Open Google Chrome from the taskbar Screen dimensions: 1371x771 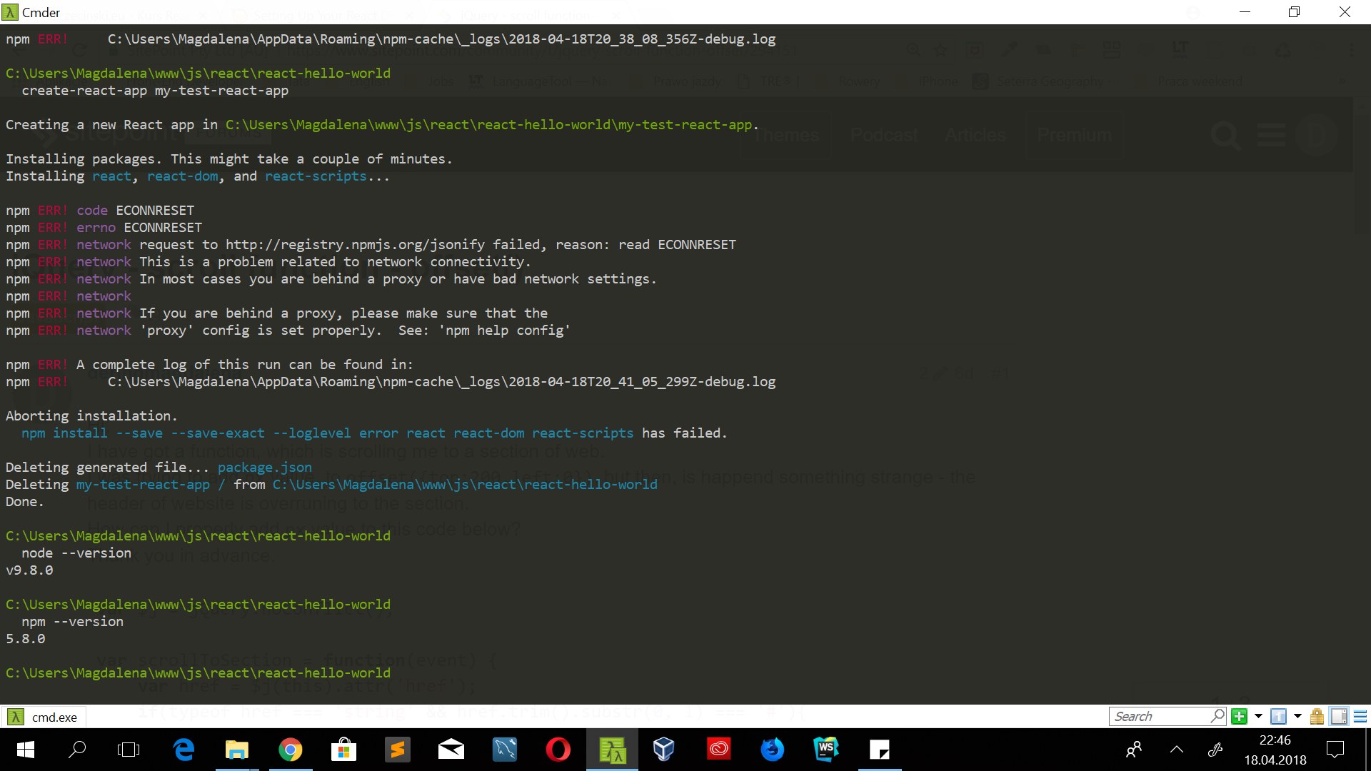290,750
